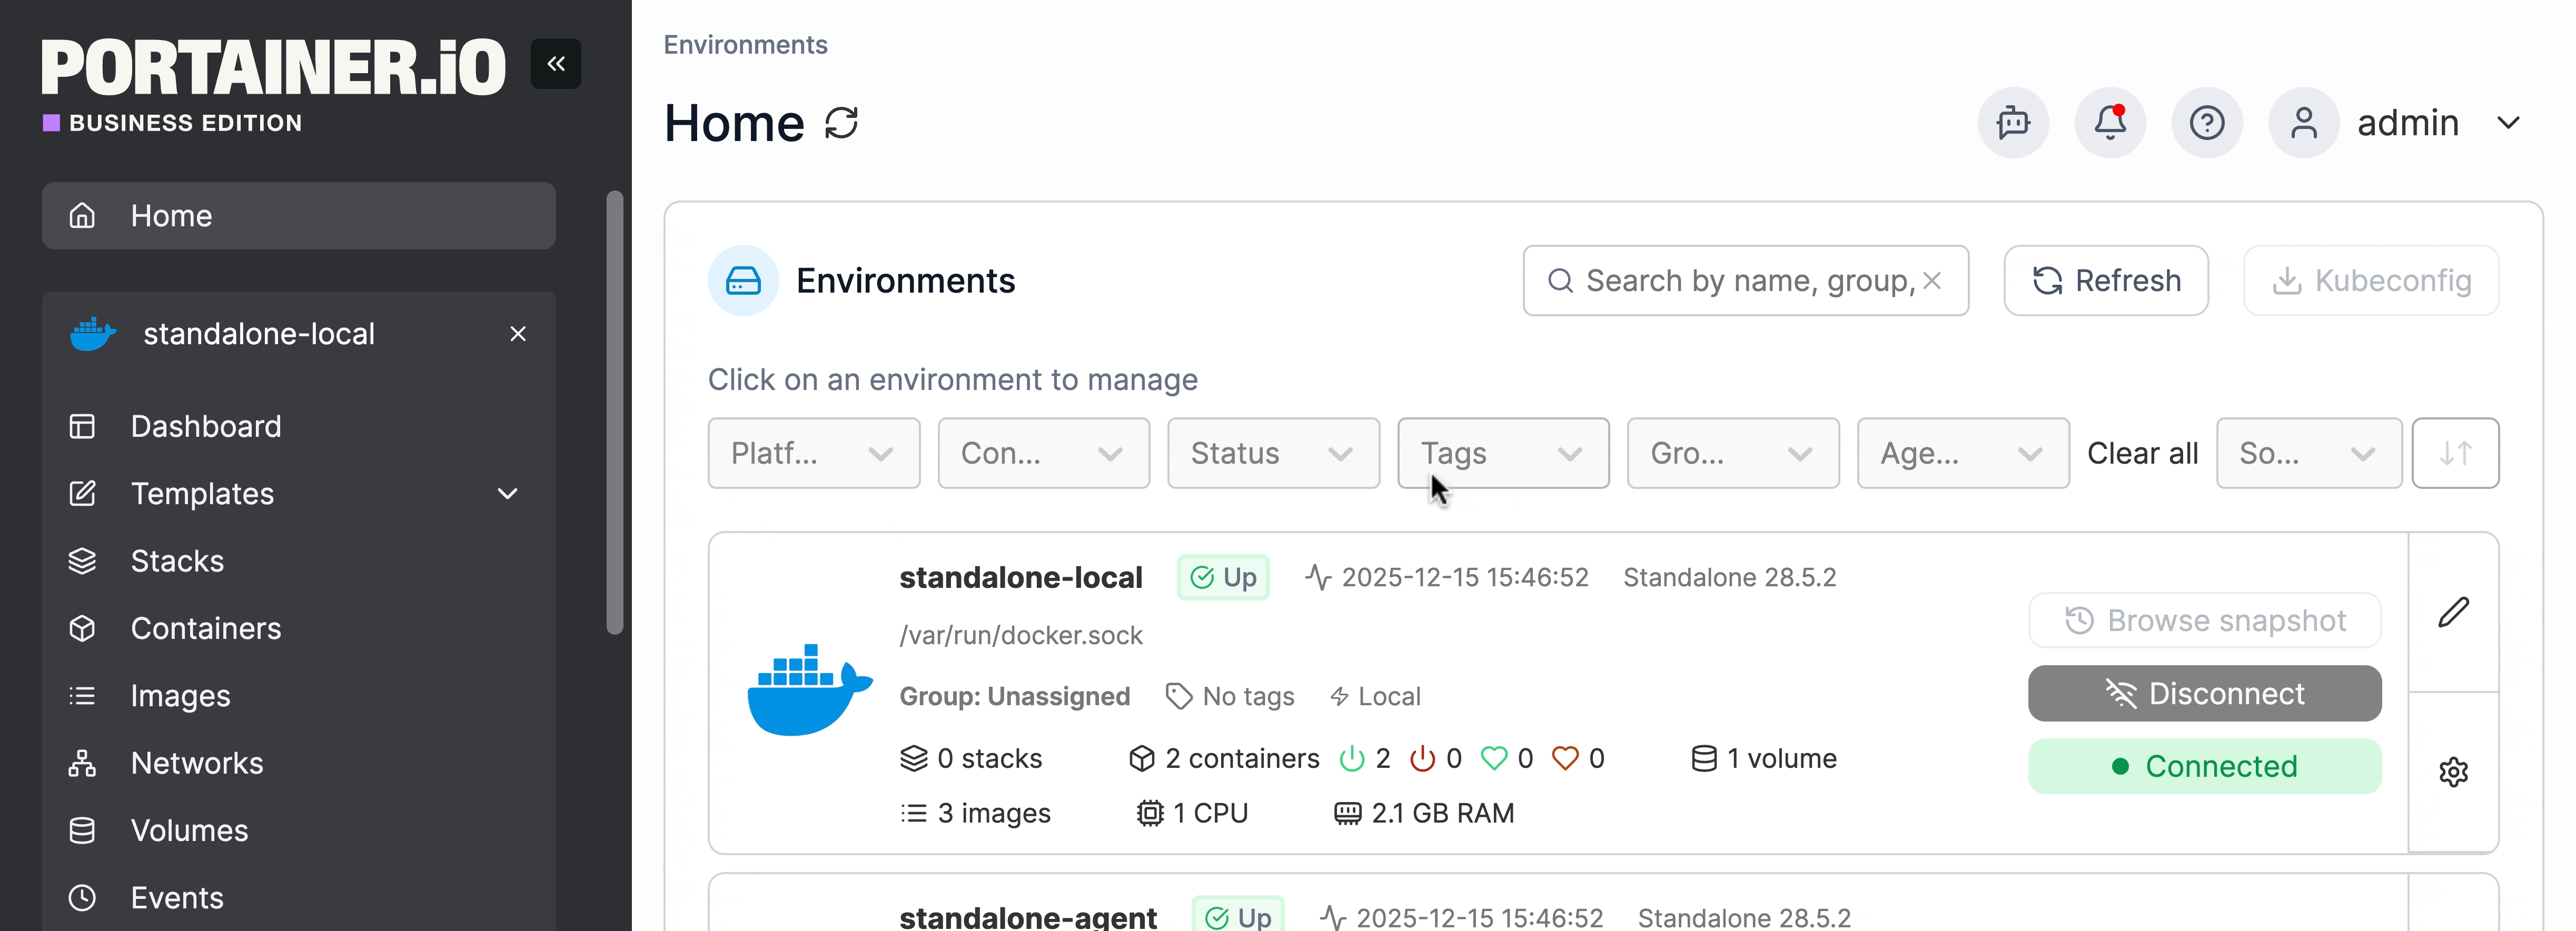Screen dimensions: 2576x931
Task: Open standalone-local settings gear icon
Action: tap(2453, 771)
